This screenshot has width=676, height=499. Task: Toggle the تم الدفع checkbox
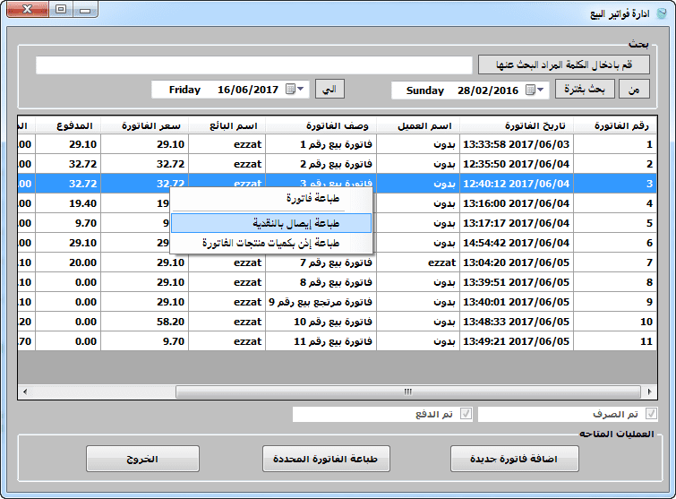[x=464, y=414]
